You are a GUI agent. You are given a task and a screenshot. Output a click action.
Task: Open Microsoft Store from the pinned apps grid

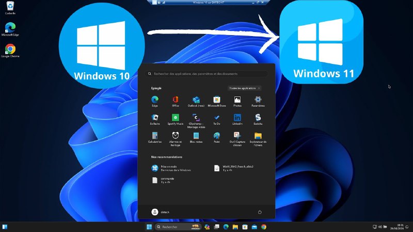click(217, 101)
